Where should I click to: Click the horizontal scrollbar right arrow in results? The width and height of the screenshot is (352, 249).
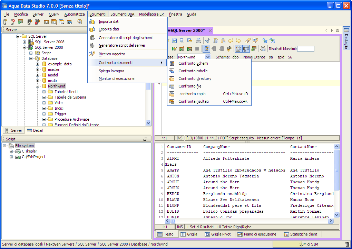click(x=331, y=221)
